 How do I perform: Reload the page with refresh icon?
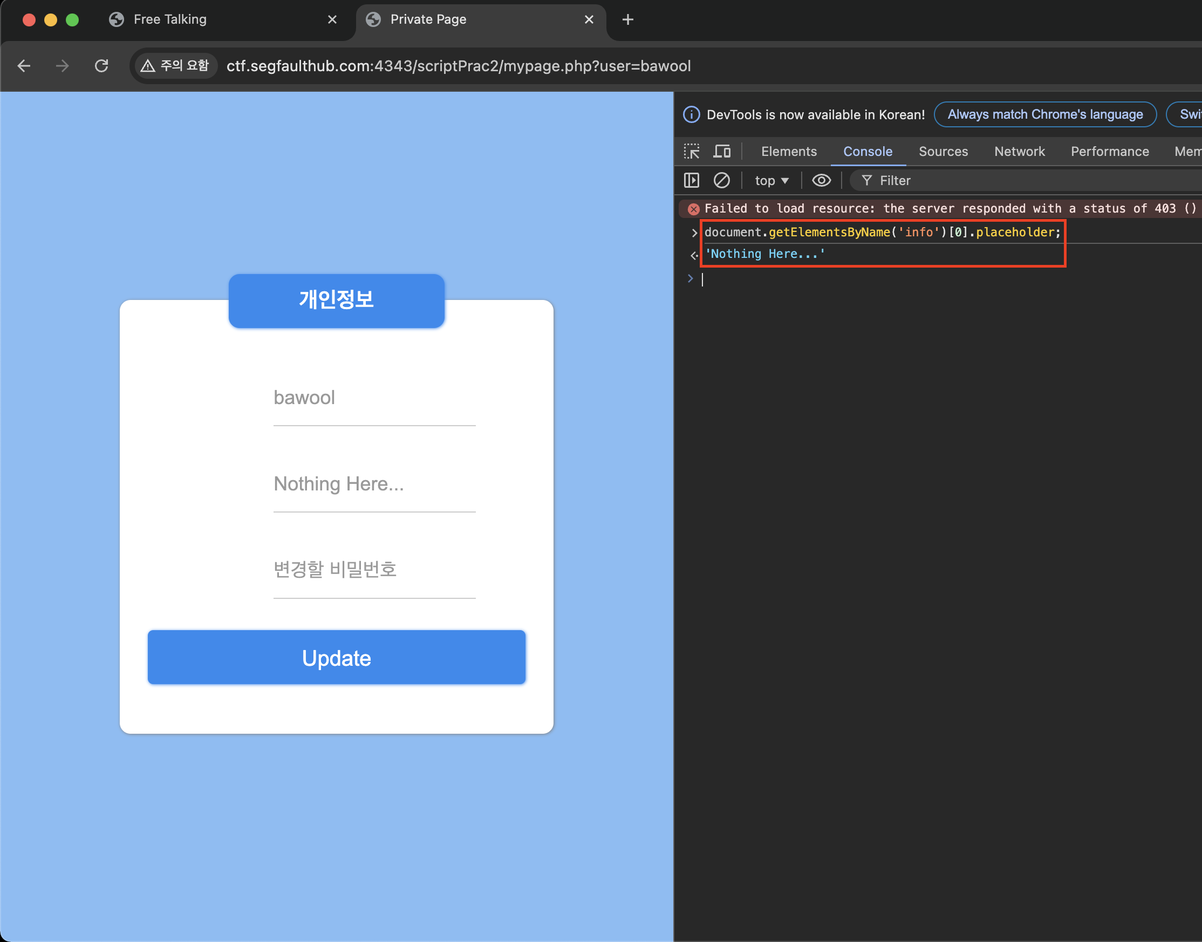point(101,66)
